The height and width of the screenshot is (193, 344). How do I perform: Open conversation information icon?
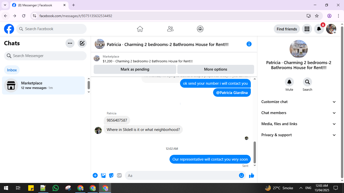[249, 44]
